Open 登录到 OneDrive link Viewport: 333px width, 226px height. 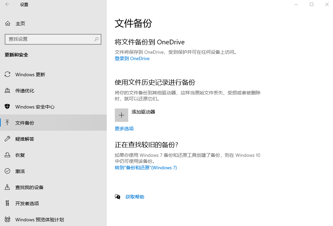pyautogui.click(x=132, y=58)
